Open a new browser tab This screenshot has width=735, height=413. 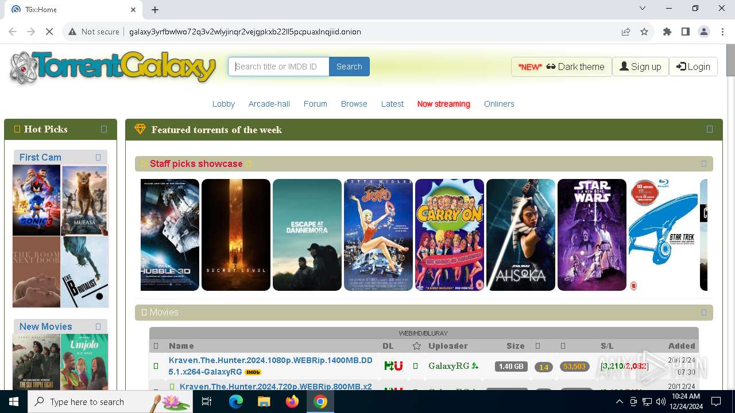[155, 9]
